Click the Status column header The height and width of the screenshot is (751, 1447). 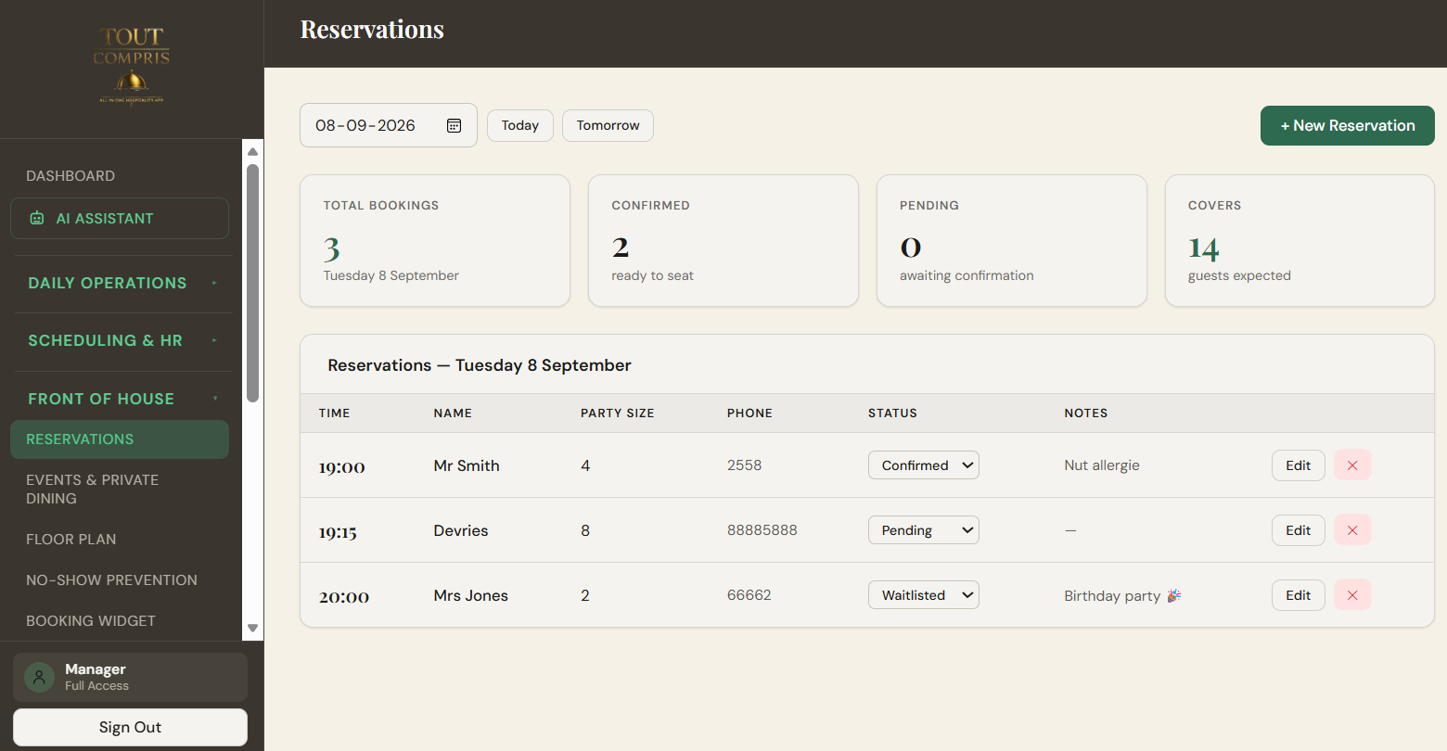click(x=892, y=414)
